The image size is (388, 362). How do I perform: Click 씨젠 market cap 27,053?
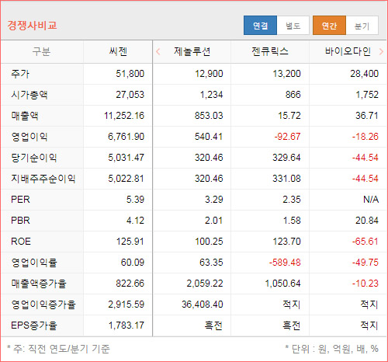coord(130,95)
